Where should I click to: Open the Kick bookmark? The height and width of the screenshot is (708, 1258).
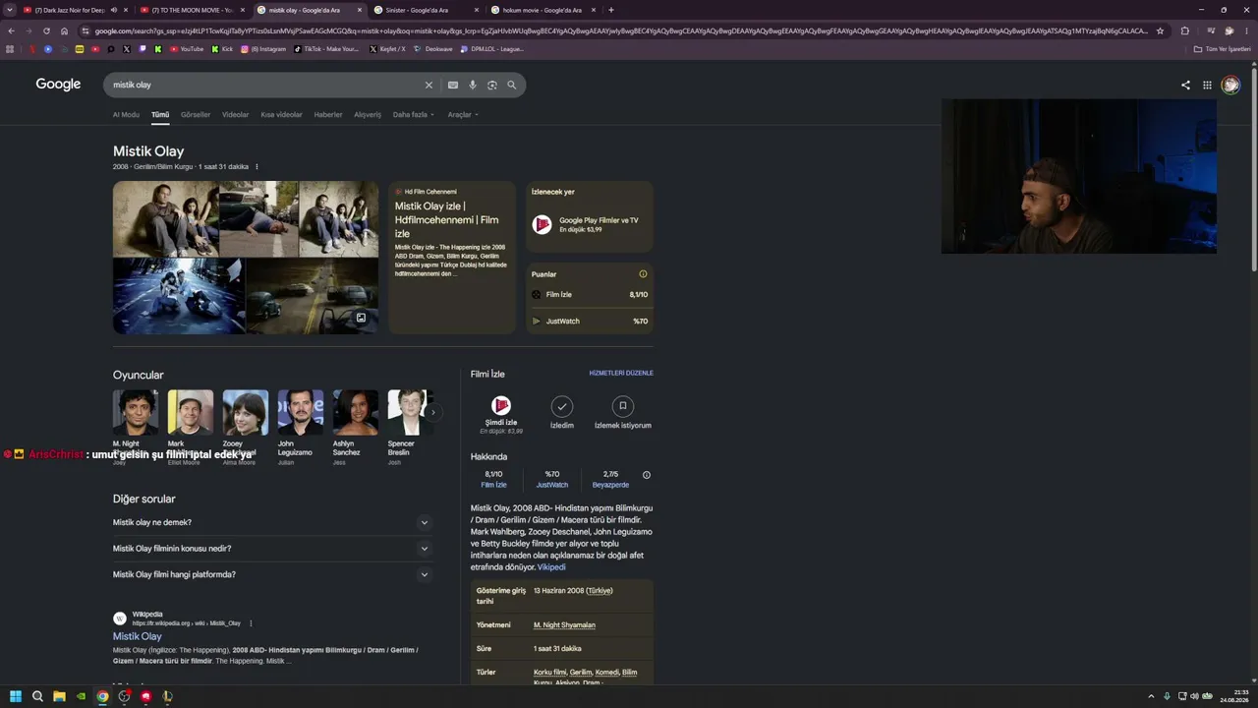pos(223,49)
